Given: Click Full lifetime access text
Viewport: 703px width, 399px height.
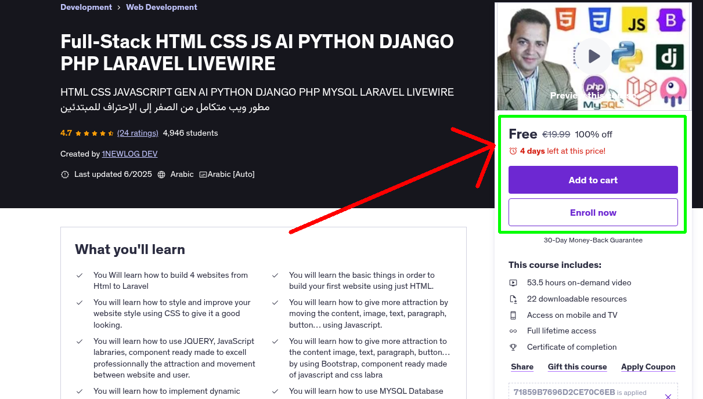Looking at the screenshot, I should click(561, 331).
